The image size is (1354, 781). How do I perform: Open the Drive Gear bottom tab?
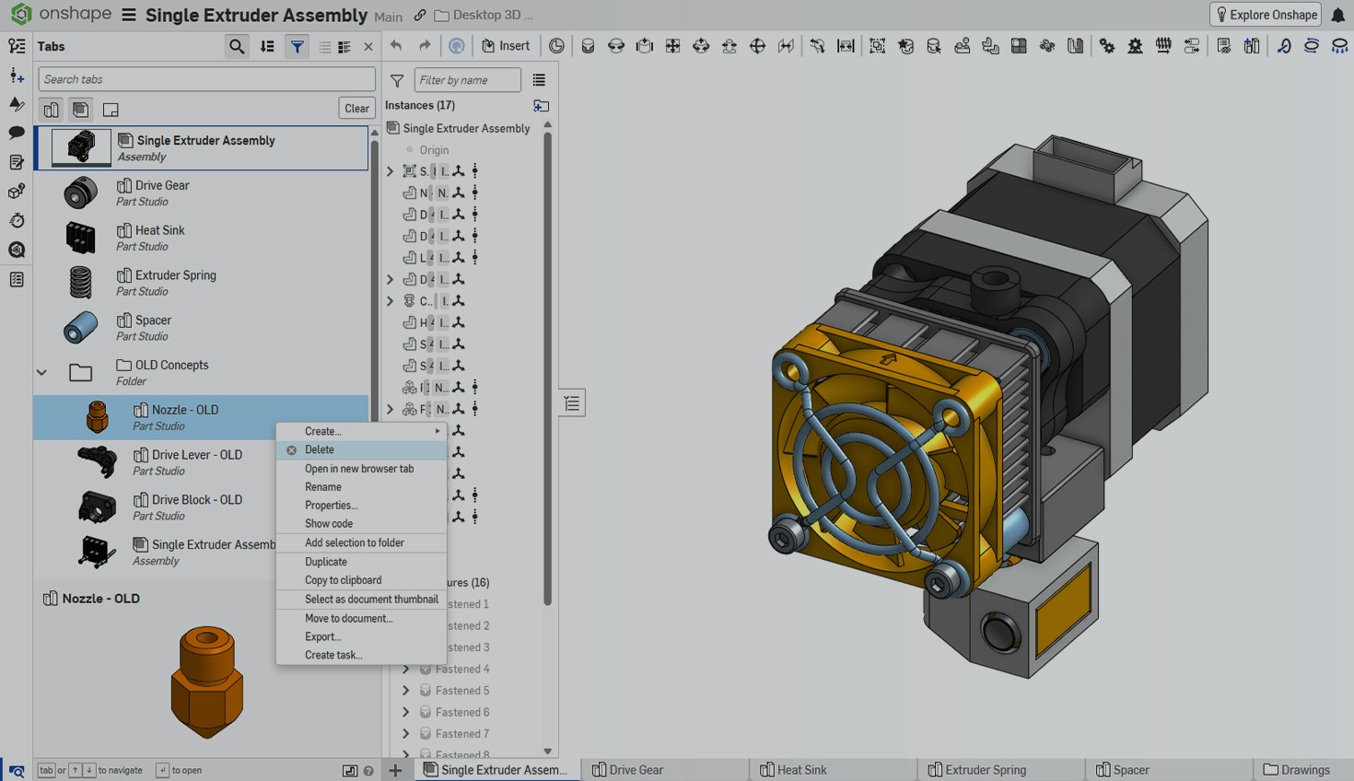pyautogui.click(x=665, y=770)
